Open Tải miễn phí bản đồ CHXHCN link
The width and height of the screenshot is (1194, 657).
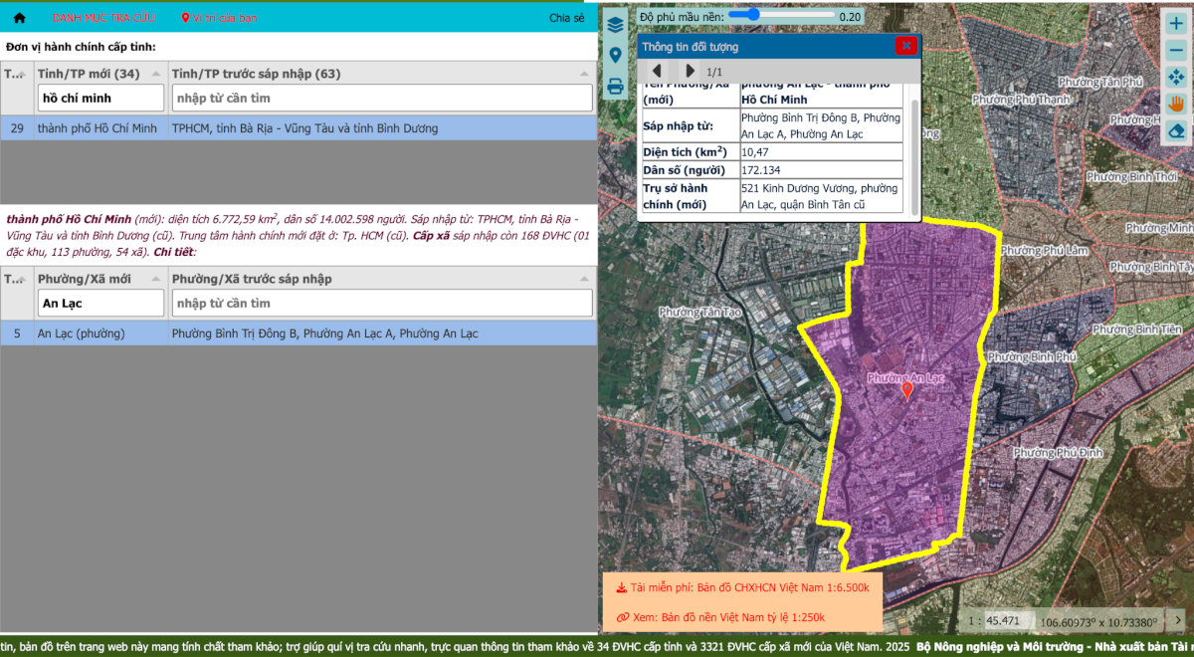pyautogui.click(x=742, y=588)
